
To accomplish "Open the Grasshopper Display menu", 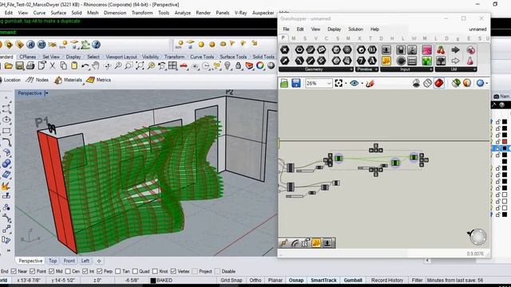I will [334, 29].
